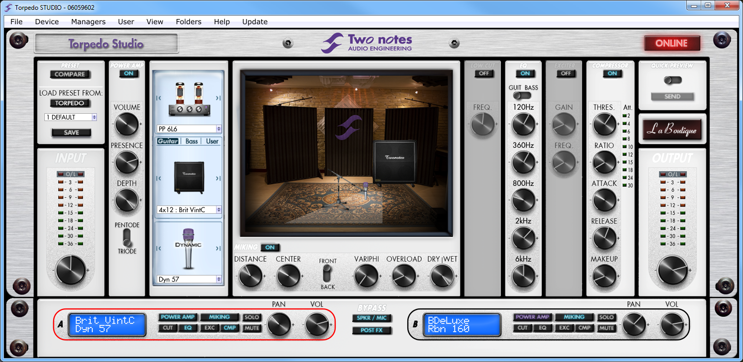Toggle the Power Amp ON switch
The image size is (743, 362).
[128, 74]
